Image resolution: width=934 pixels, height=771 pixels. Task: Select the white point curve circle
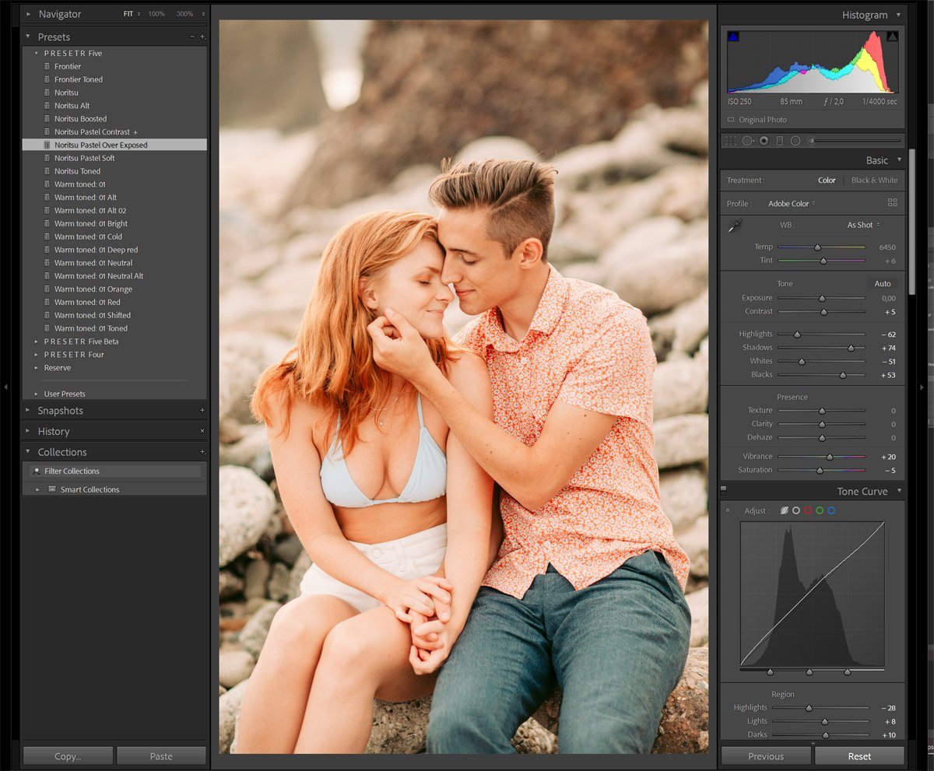795,510
